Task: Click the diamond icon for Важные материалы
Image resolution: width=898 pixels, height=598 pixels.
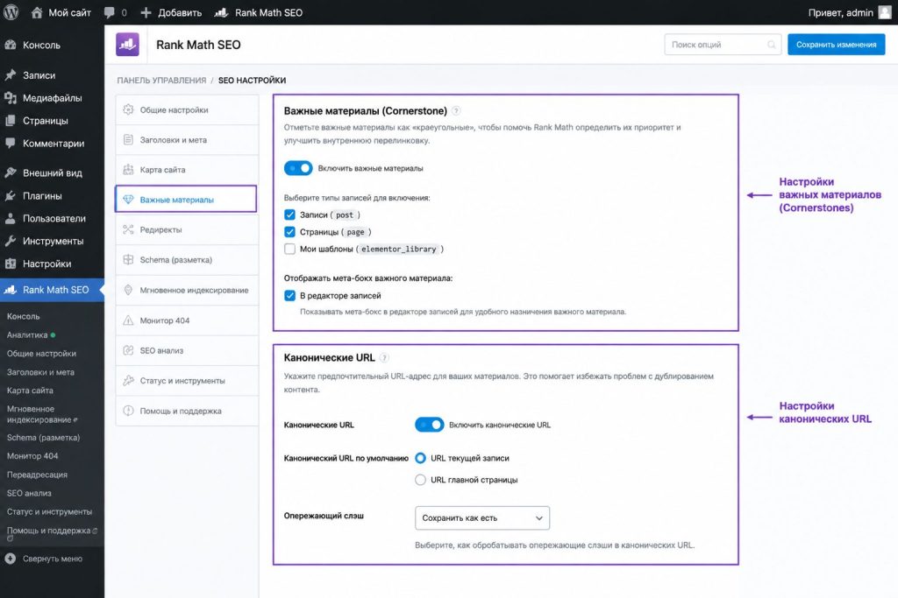Action: tap(128, 200)
